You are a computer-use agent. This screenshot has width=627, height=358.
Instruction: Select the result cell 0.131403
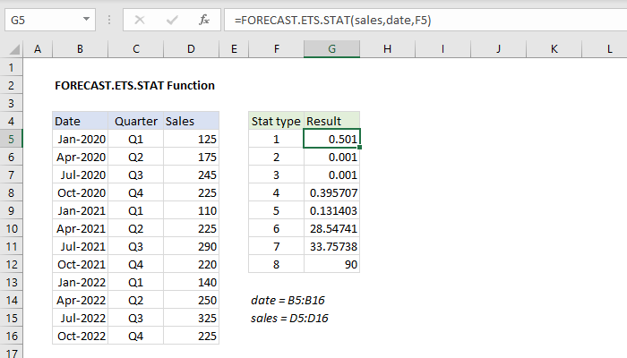pos(331,210)
